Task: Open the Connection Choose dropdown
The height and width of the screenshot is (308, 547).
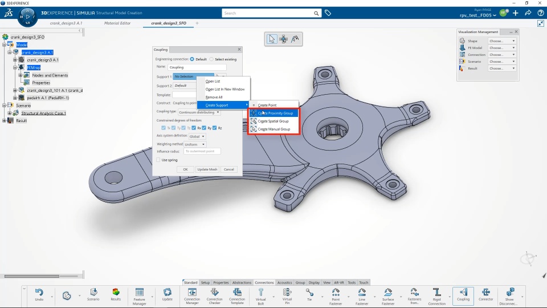Action: (x=501, y=55)
